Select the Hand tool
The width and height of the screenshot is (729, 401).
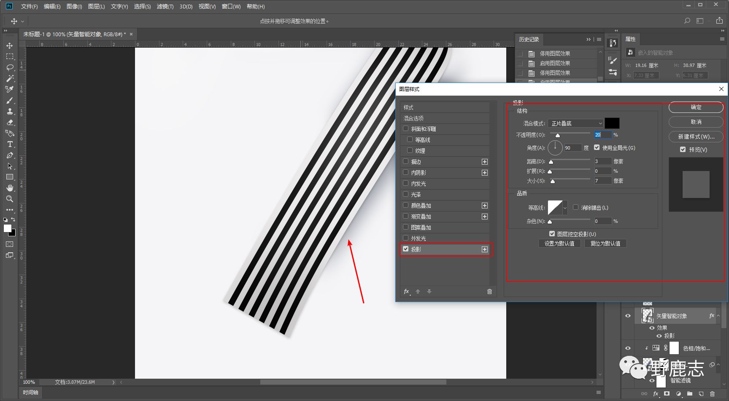pyautogui.click(x=10, y=188)
